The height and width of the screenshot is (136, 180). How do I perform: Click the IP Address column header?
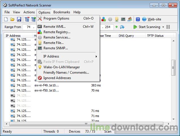pos(18,36)
